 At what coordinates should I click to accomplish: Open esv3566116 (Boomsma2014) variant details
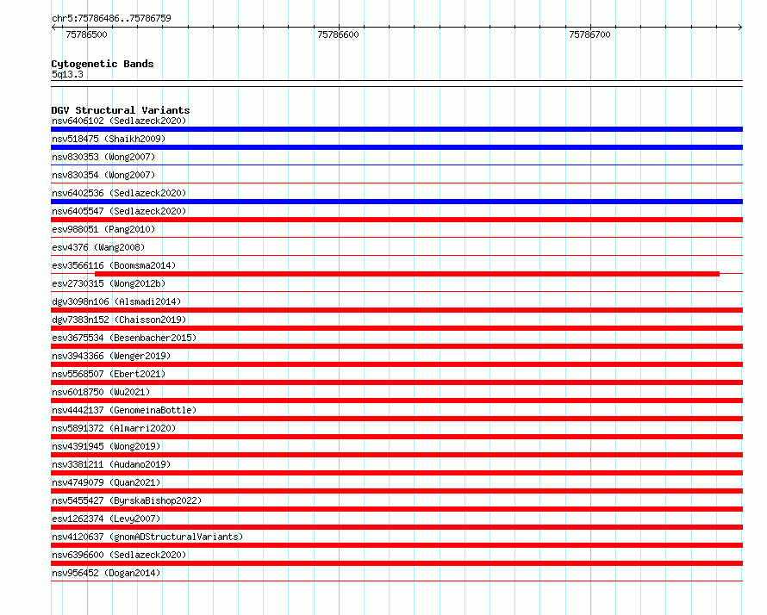114,265
